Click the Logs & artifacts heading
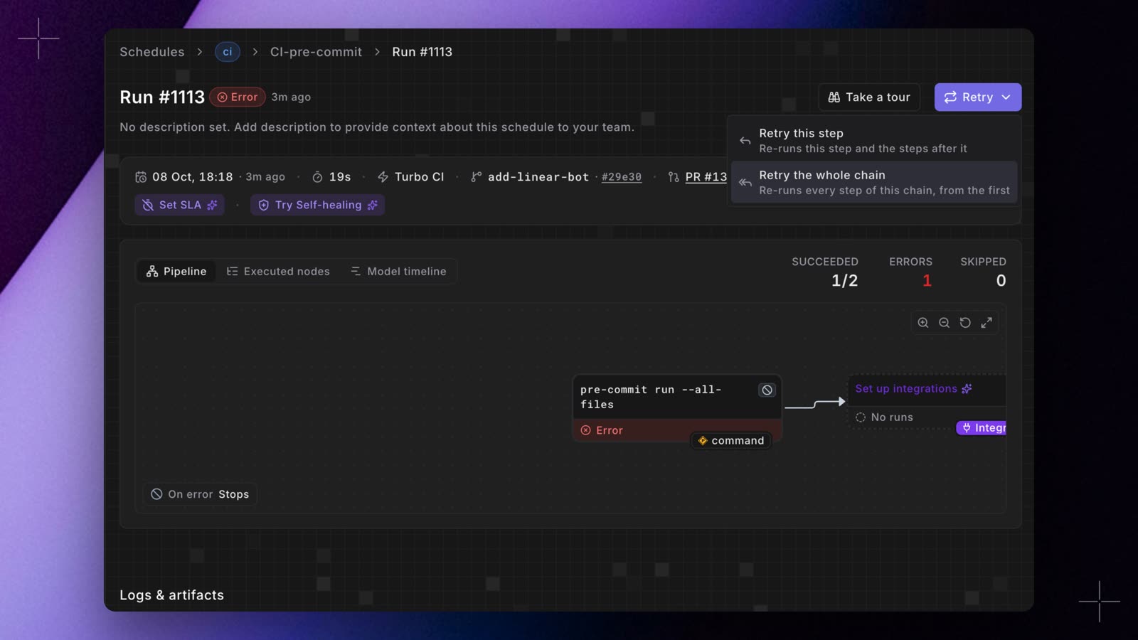The width and height of the screenshot is (1138, 640). click(x=171, y=595)
